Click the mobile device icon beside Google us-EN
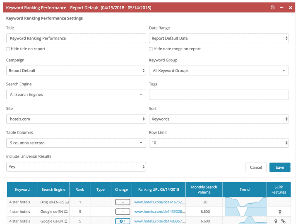 click(65, 221)
